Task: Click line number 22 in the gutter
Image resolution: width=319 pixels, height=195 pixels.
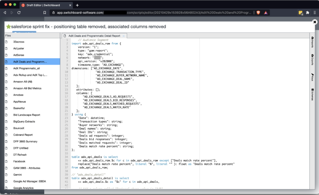Action: pyautogui.click(x=66, y=115)
